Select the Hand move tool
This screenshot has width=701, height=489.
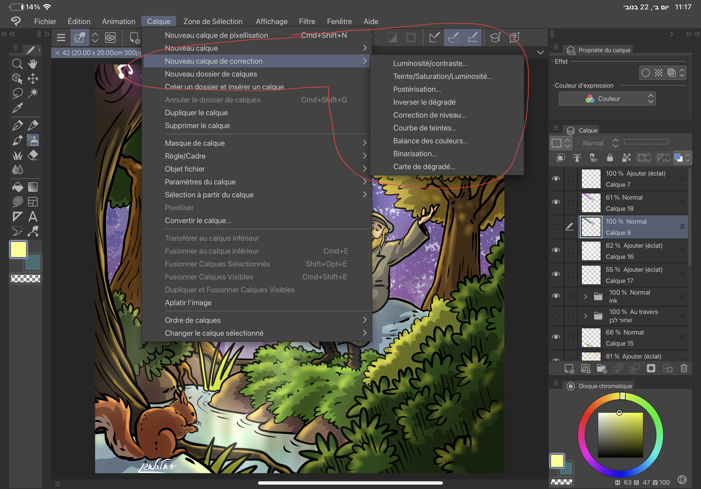pyautogui.click(x=33, y=64)
